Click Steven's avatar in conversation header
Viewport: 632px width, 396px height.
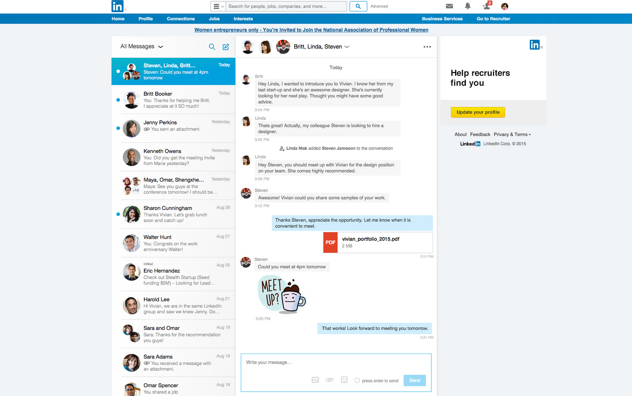(283, 47)
